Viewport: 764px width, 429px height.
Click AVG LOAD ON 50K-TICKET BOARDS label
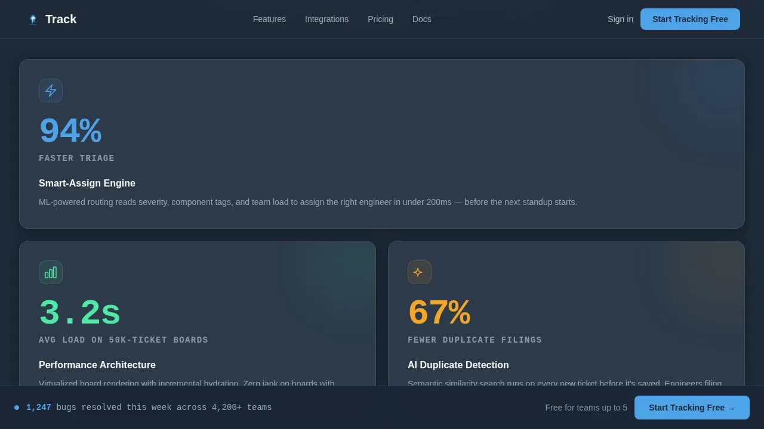pyautogui.click(x=124, y=340)
